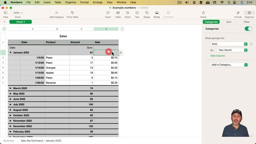Click the Add Category toolbar icon
This screenshot has width=256, height=144.
coord(56,13)
